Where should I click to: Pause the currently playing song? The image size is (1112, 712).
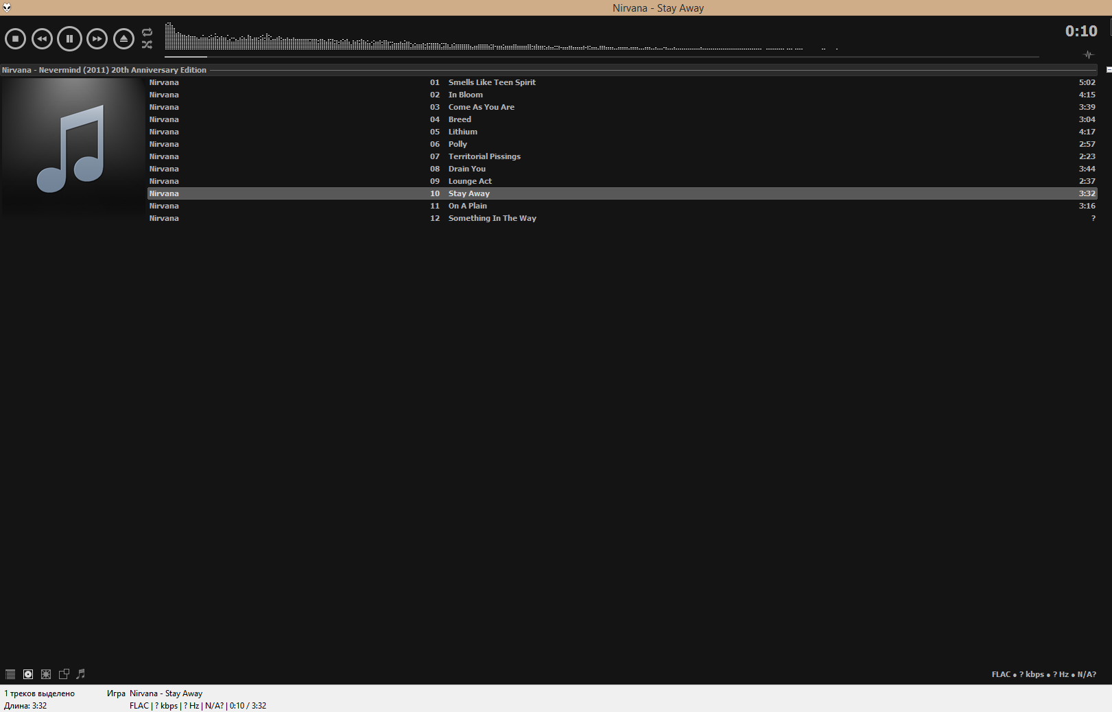(x=69, y=39)
